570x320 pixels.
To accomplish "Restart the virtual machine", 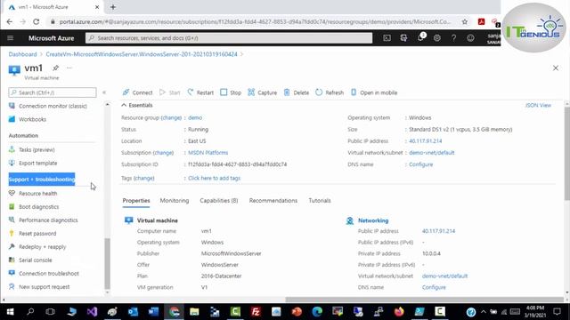I will (x=200, y=92).
